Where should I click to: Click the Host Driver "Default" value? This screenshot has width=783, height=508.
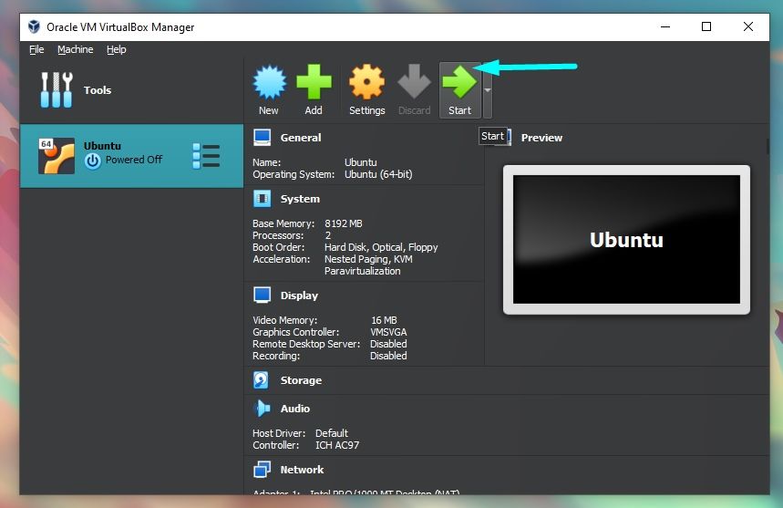pyautogui.click(x=332, y=433)
